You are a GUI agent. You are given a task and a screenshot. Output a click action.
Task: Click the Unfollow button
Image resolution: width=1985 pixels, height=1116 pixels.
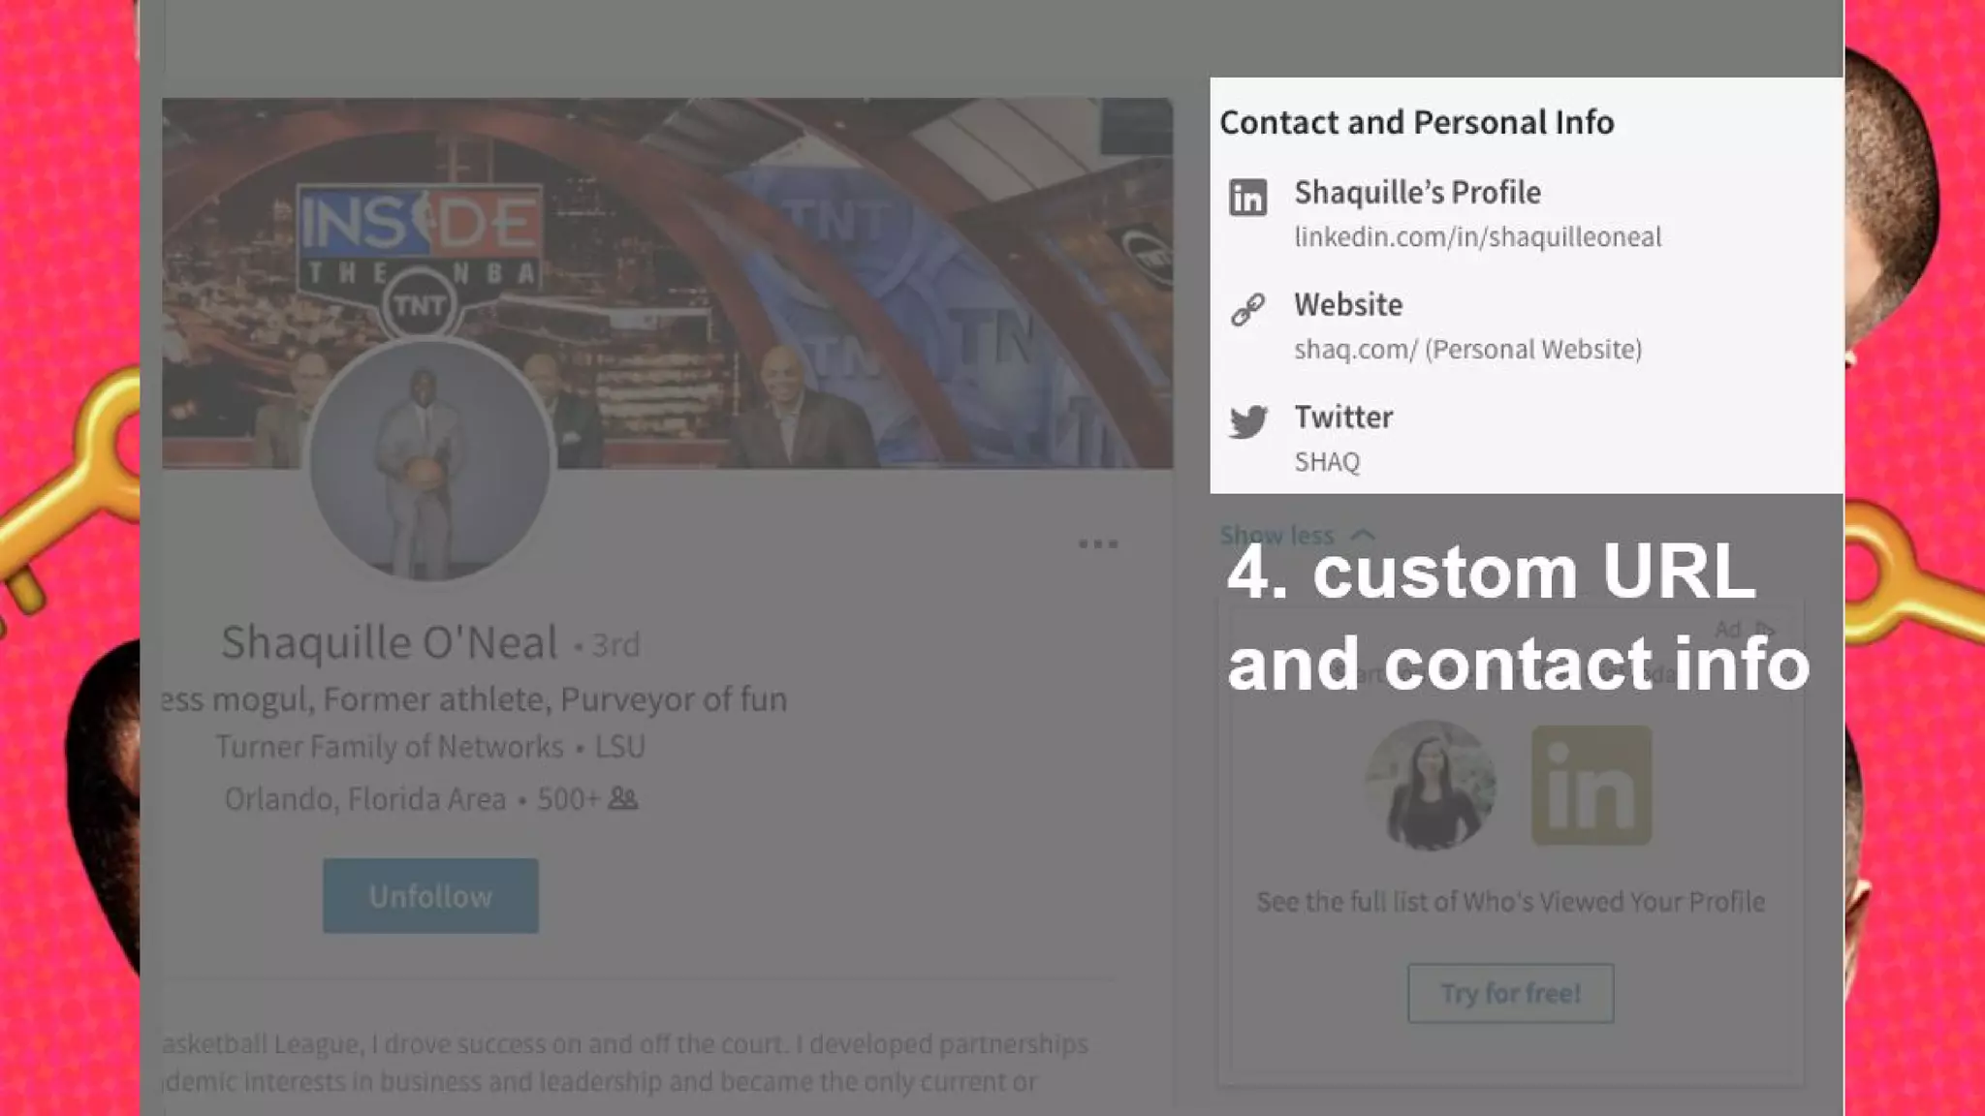(430, 896)
